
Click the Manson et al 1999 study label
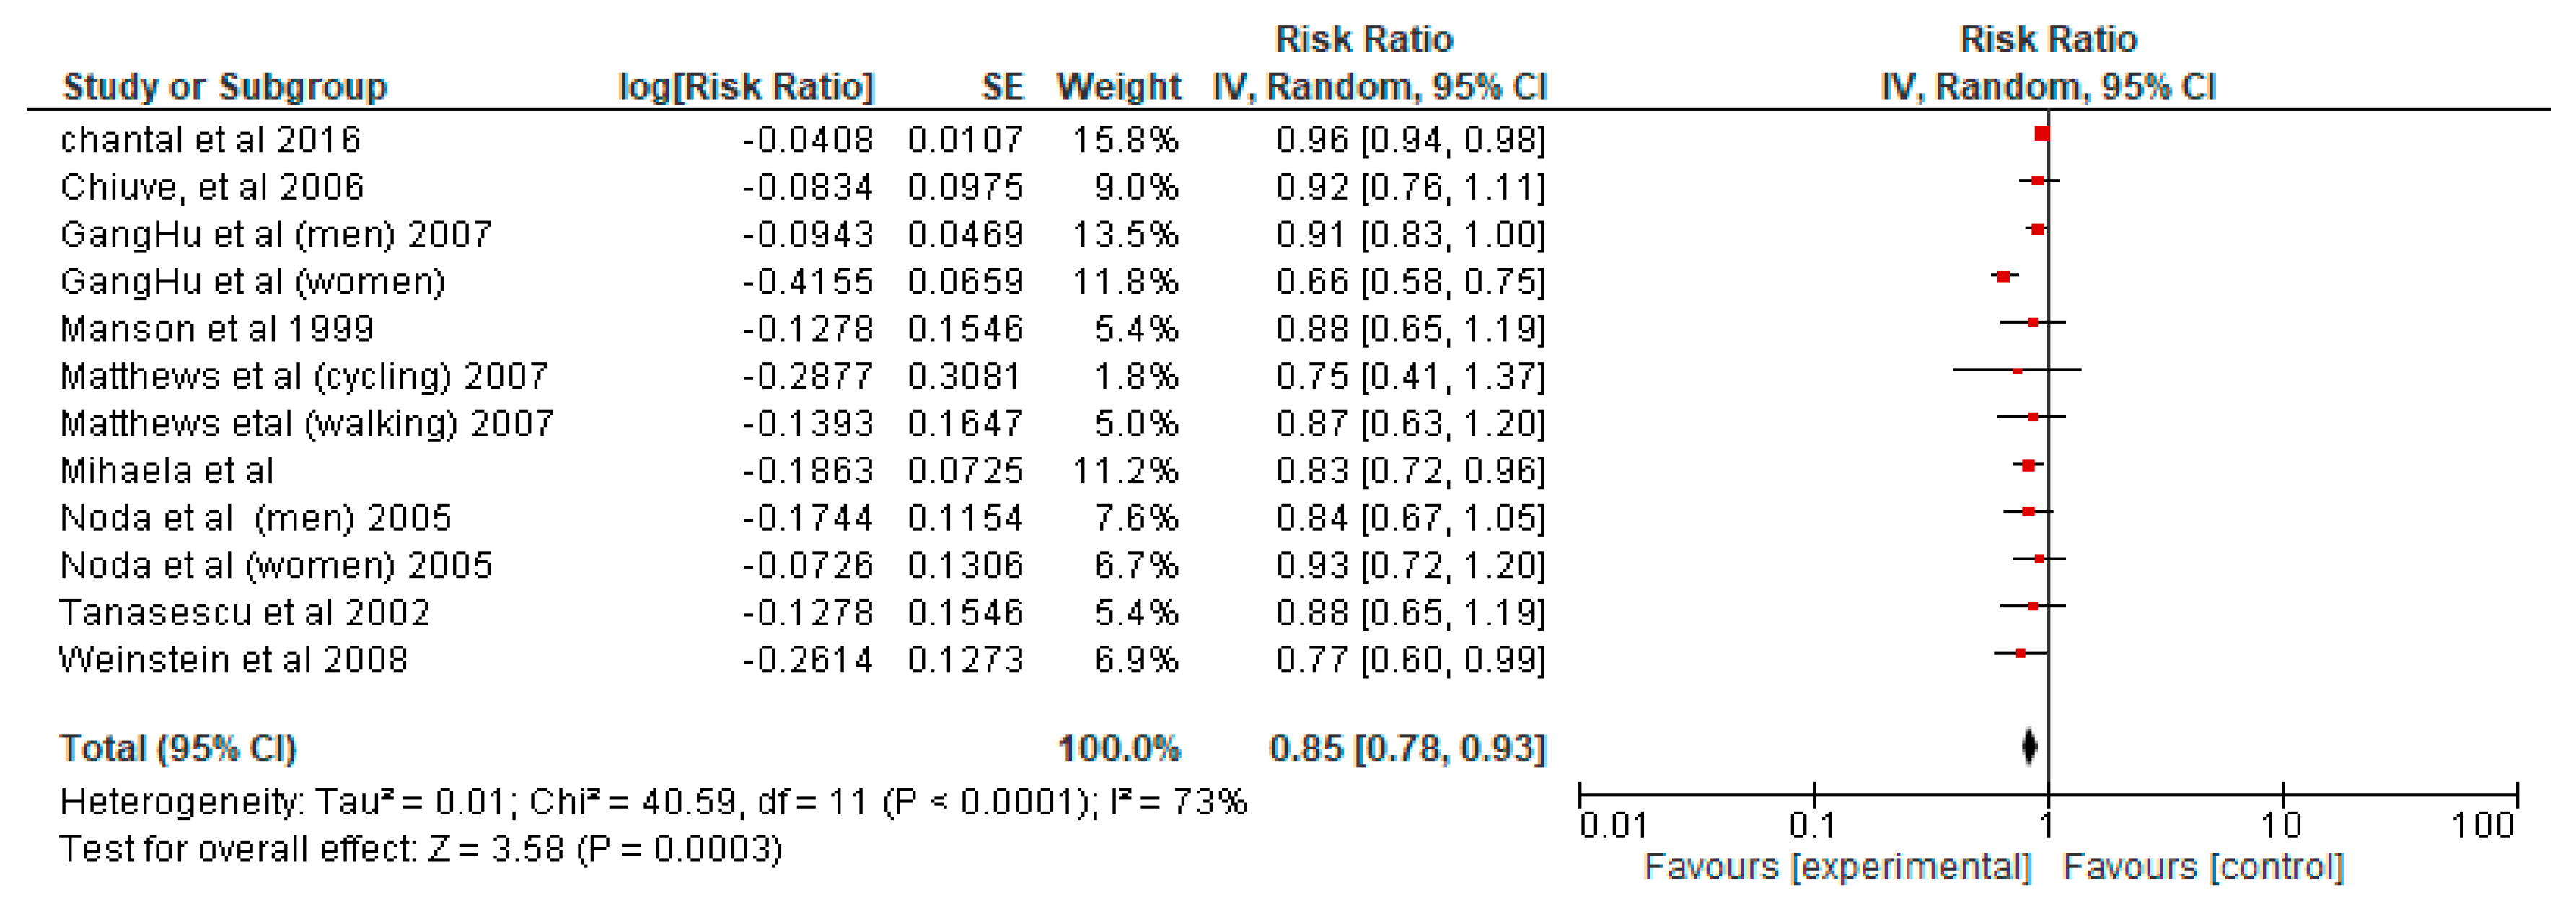tap(217, 329)
